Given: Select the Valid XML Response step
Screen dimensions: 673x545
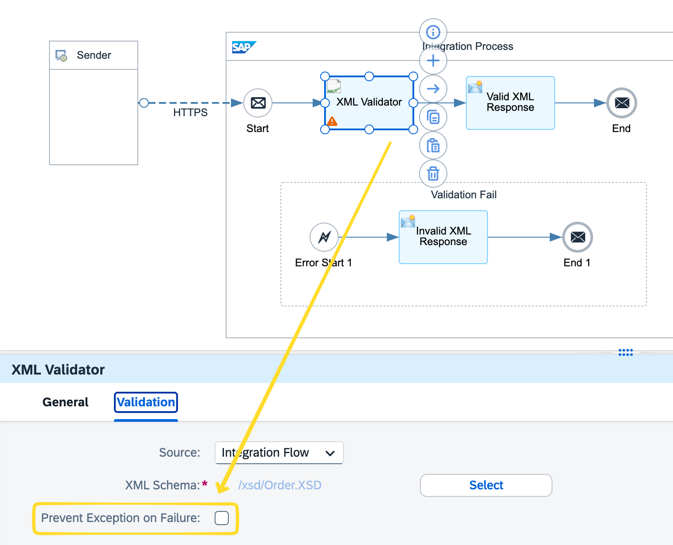Looking at the screenshot, I should click(x=510, y=103).
